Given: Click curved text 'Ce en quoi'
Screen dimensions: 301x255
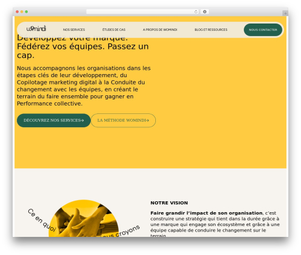Looking at the screenshot, I should pos(42,220).
